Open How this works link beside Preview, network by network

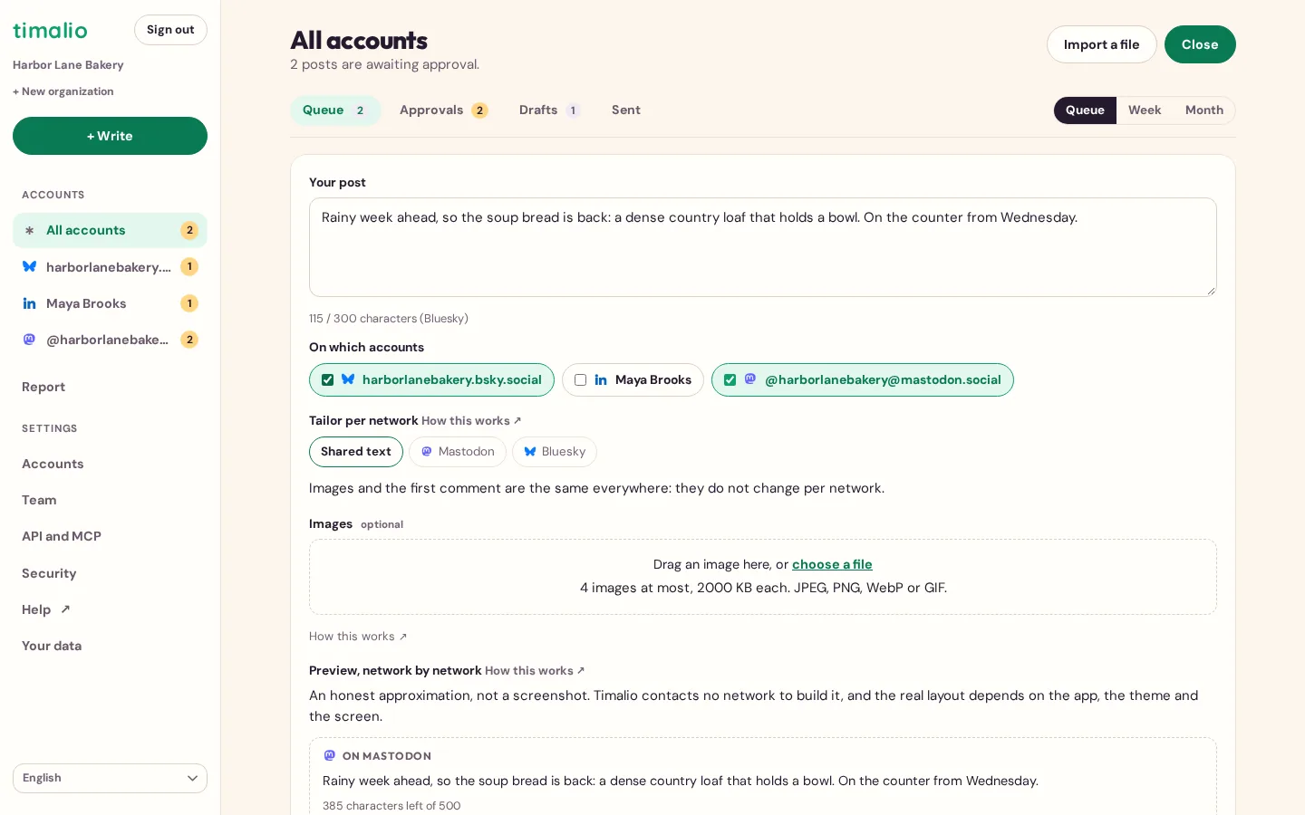point(535,671)
